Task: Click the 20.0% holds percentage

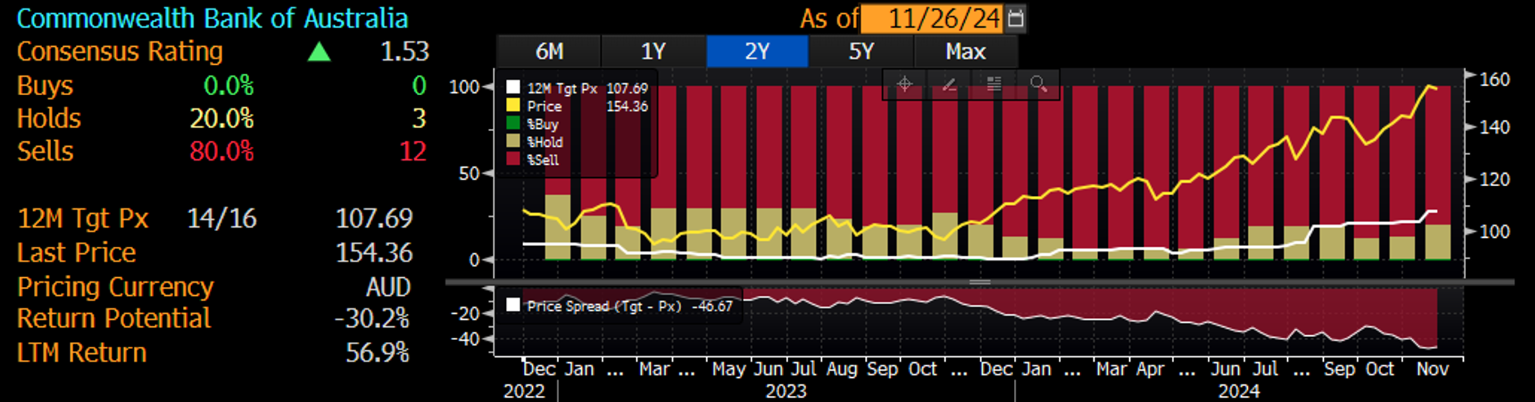Action: tap(222, 119)
